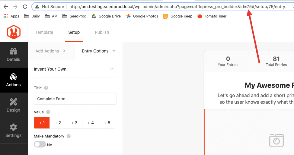Open the Details sidebar section
This screenshot has height=155, width=294.
(14, 55)
